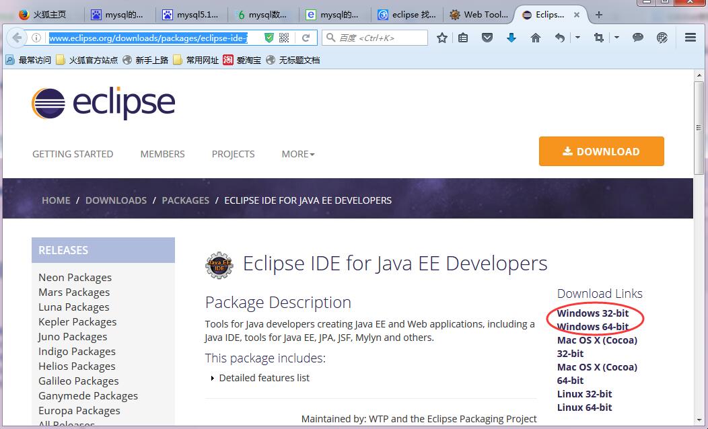The width and height of the screenshot is (708, 429).
Task: Open Neon Packages release
Action: pos(75,278)
